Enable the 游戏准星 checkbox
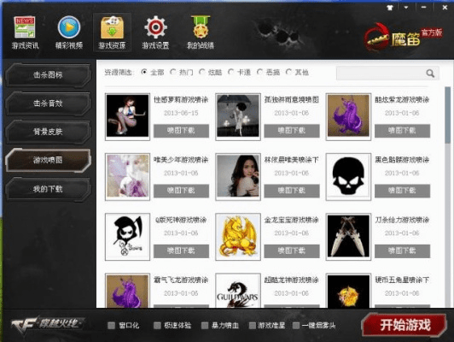454x342 pixels. [x=253, y=326]
